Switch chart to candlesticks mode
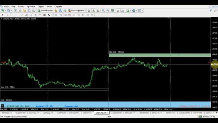This screenshot has height=123, width=218. click(x=94, y=11)
